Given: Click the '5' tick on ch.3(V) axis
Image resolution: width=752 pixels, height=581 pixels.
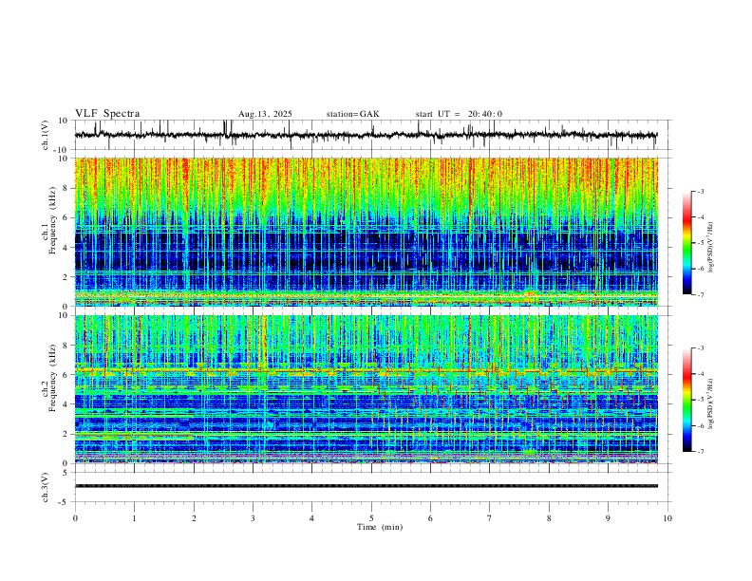Looking at the screenshot, I should [66, 472].
